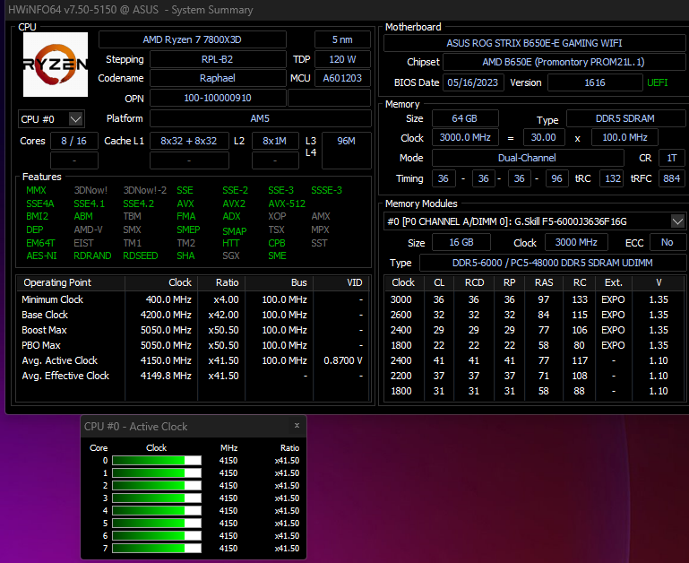Screen dimensions: 689x563
Task: Click the ASUS ROG STRIX motherboard name field
Action: (534, 43)
